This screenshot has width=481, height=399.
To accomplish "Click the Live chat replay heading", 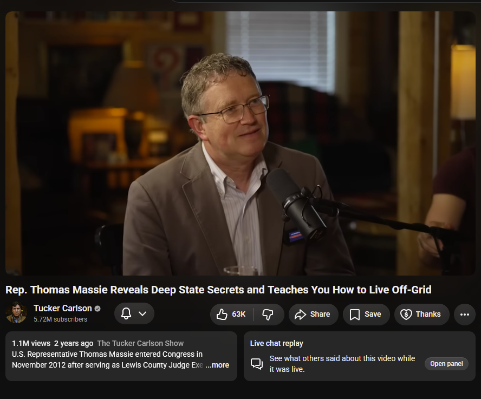I will [276, 343].
